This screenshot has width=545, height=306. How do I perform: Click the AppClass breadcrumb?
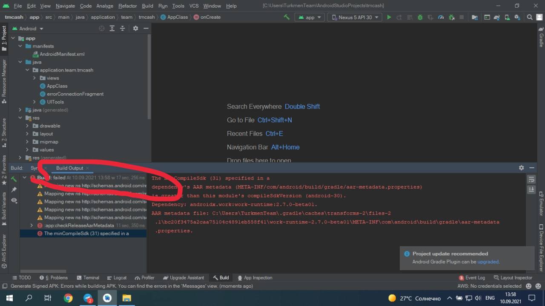(174, 17)
